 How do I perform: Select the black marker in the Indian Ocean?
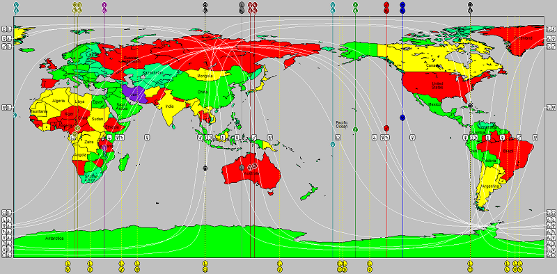(205, 168)
